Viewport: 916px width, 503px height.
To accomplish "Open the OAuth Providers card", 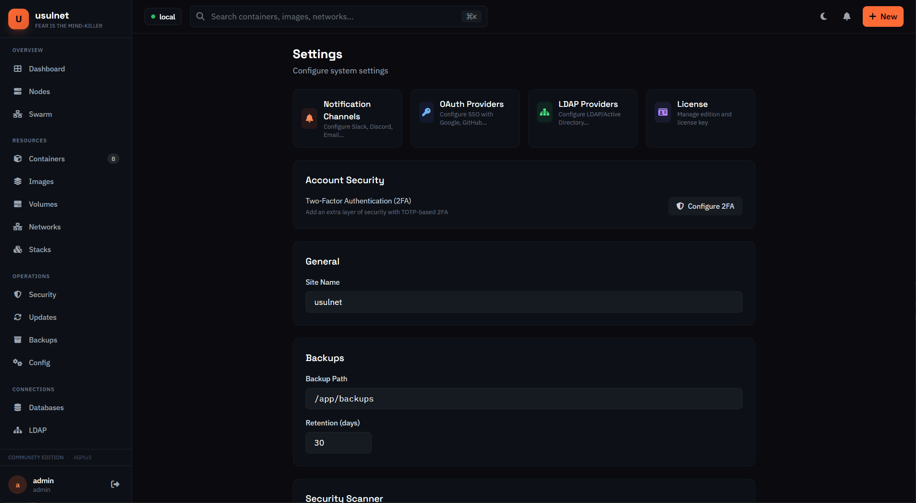I will pyautogui.click(x=465, y=118).
